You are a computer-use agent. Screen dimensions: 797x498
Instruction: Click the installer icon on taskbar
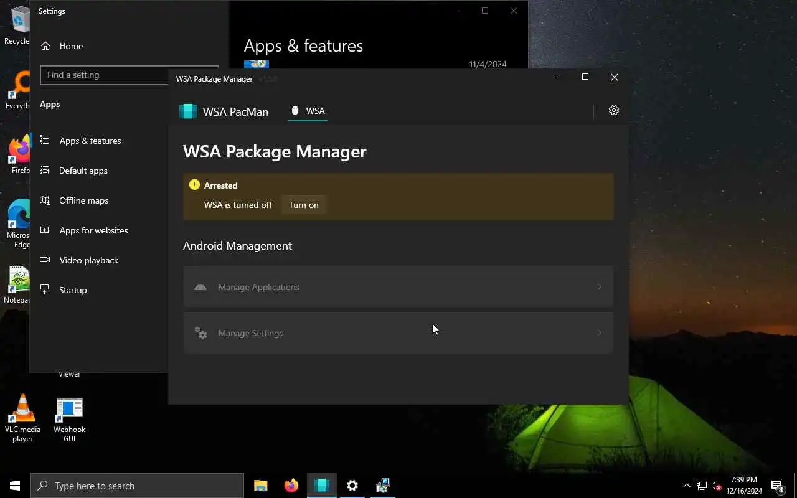tap(383, 486)
